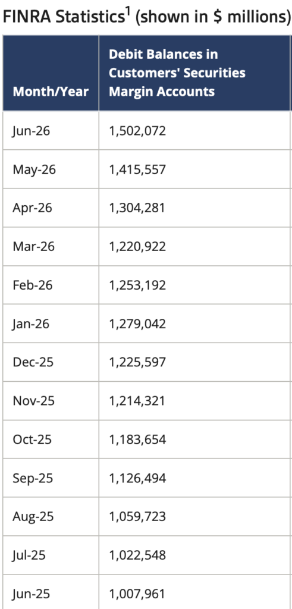Click the 1,220,922 value for Mar-26
This screenshot has width=292, height=609.
click(x=137, y=246)
